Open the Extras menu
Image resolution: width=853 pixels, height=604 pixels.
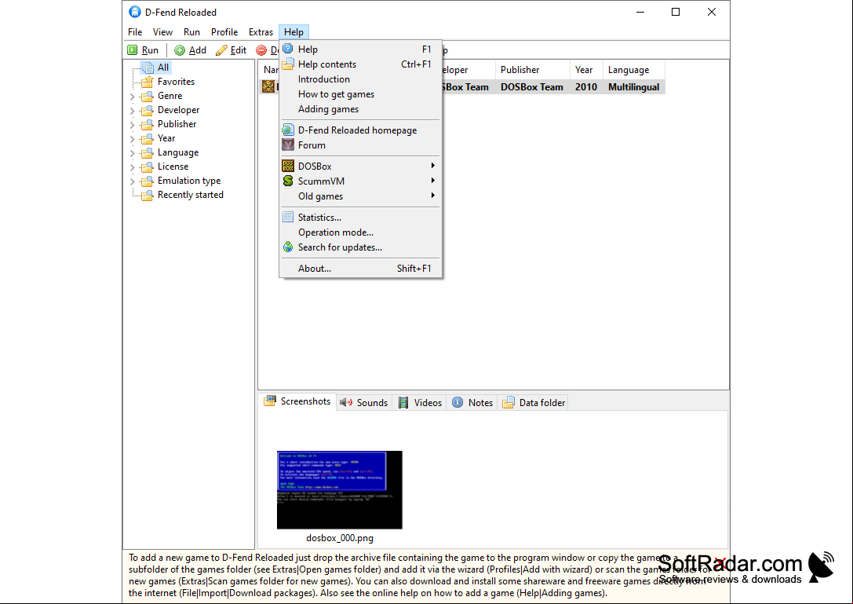261,32
